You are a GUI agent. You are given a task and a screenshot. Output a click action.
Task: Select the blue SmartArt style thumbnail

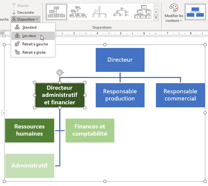[x=195, y=12]
